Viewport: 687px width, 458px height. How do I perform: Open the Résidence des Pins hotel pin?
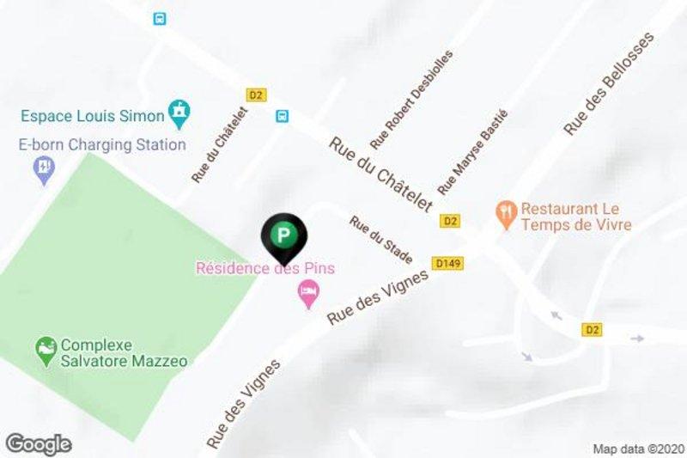tap(308, 294)
